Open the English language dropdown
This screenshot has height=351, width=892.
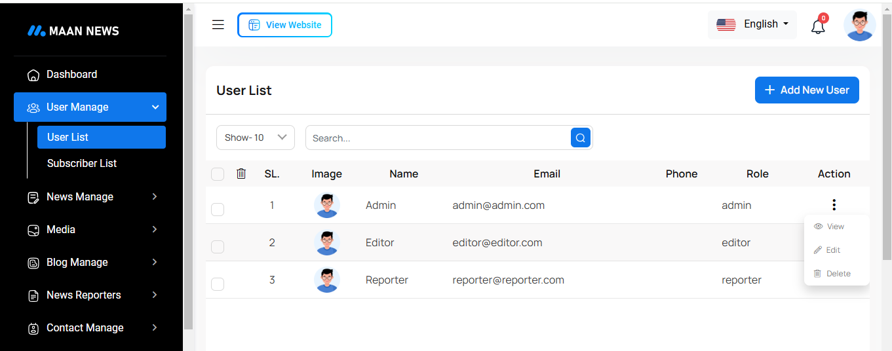pos(752,24)
